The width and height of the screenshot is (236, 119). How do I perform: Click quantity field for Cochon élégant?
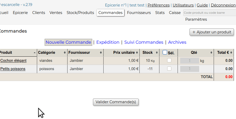(x=190, y=61)
